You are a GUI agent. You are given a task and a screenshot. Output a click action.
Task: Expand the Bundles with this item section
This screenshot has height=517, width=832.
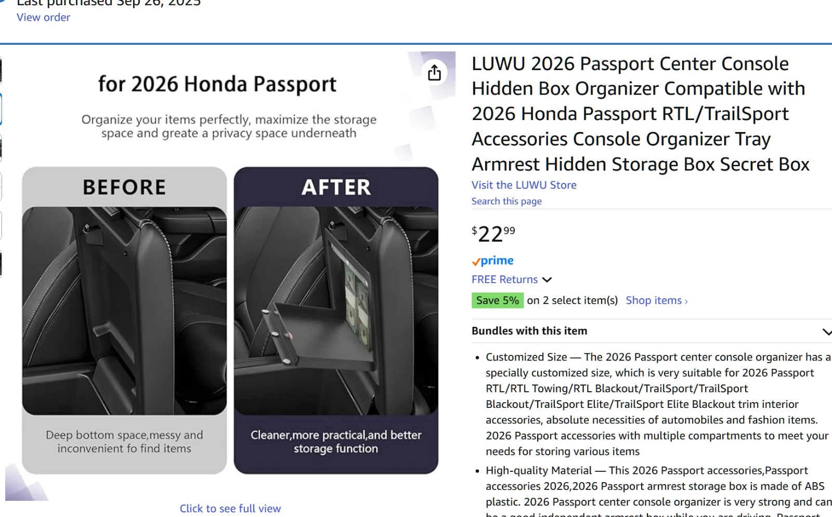click(826, 332)
